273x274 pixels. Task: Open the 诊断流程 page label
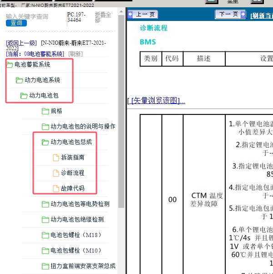(73, 173)
